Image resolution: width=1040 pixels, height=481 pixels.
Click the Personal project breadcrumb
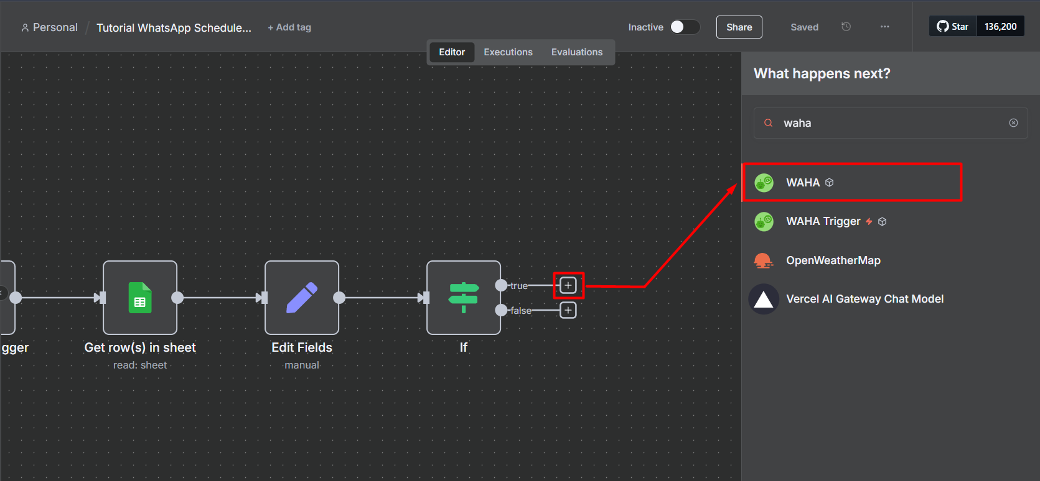50,27
